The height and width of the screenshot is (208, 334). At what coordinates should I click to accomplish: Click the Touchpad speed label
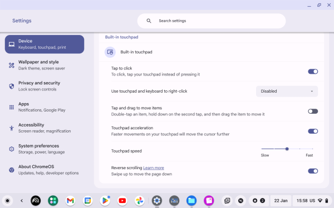pos(126,151)
